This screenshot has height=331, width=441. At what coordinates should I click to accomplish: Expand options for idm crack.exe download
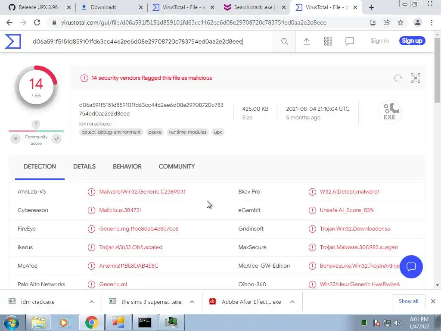(92, 302)
